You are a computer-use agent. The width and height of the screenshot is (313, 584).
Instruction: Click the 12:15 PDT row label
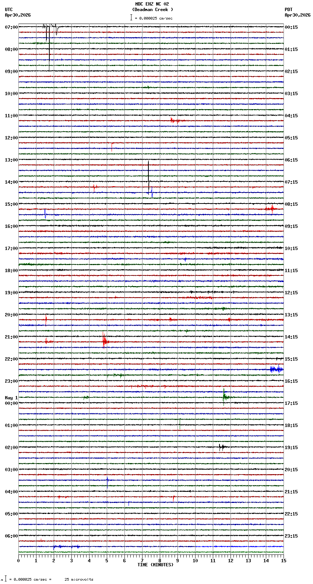tap(291, 293)
